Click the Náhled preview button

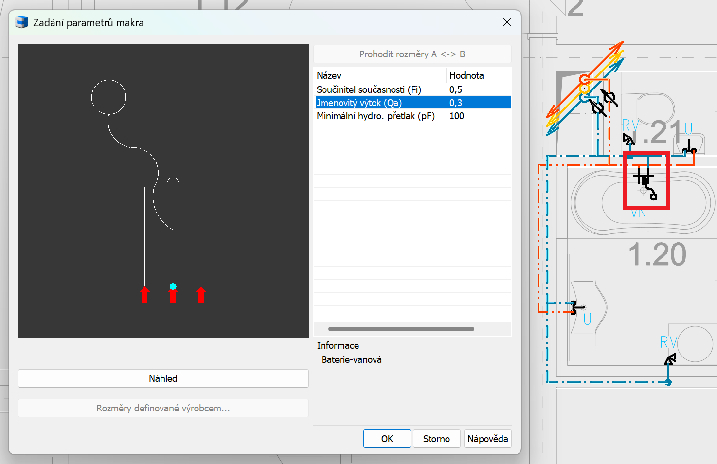point(163,378)
